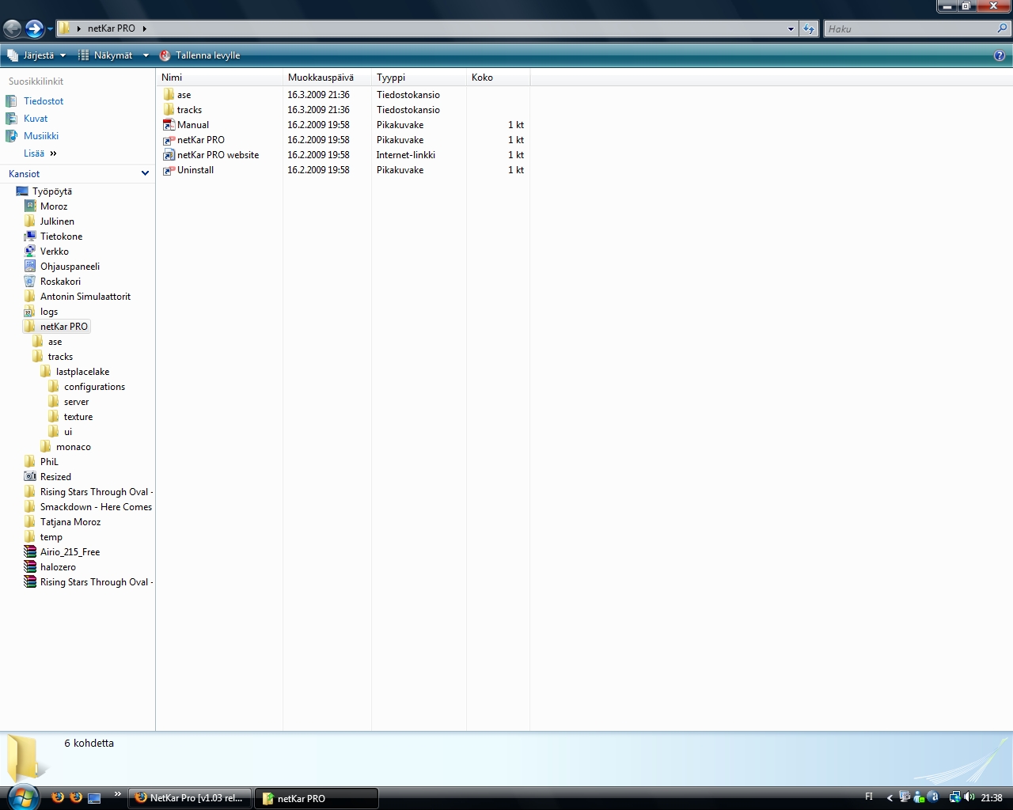Click the Ohjauspaneeli control panel icon
The width and height of the screenshot is (1013, 810).
(30, 267)
